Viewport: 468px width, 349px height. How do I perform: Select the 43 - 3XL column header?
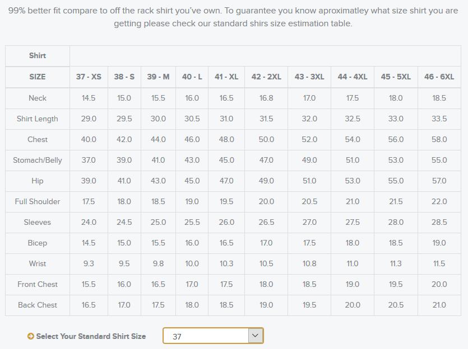[x=309, y=77]
